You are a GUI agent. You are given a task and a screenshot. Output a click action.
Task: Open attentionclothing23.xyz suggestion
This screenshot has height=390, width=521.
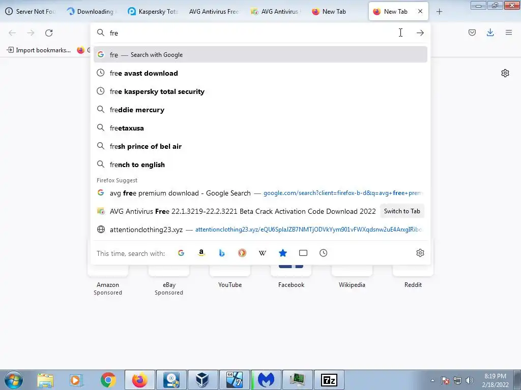point(260,230)
